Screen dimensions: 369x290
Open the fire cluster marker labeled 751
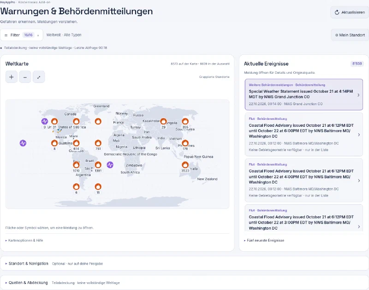[98, 143]
